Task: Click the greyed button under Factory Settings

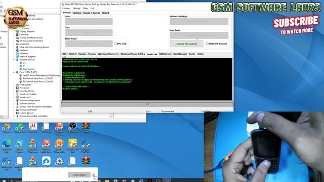Action: pyautogui.click(x=199, y=21)
